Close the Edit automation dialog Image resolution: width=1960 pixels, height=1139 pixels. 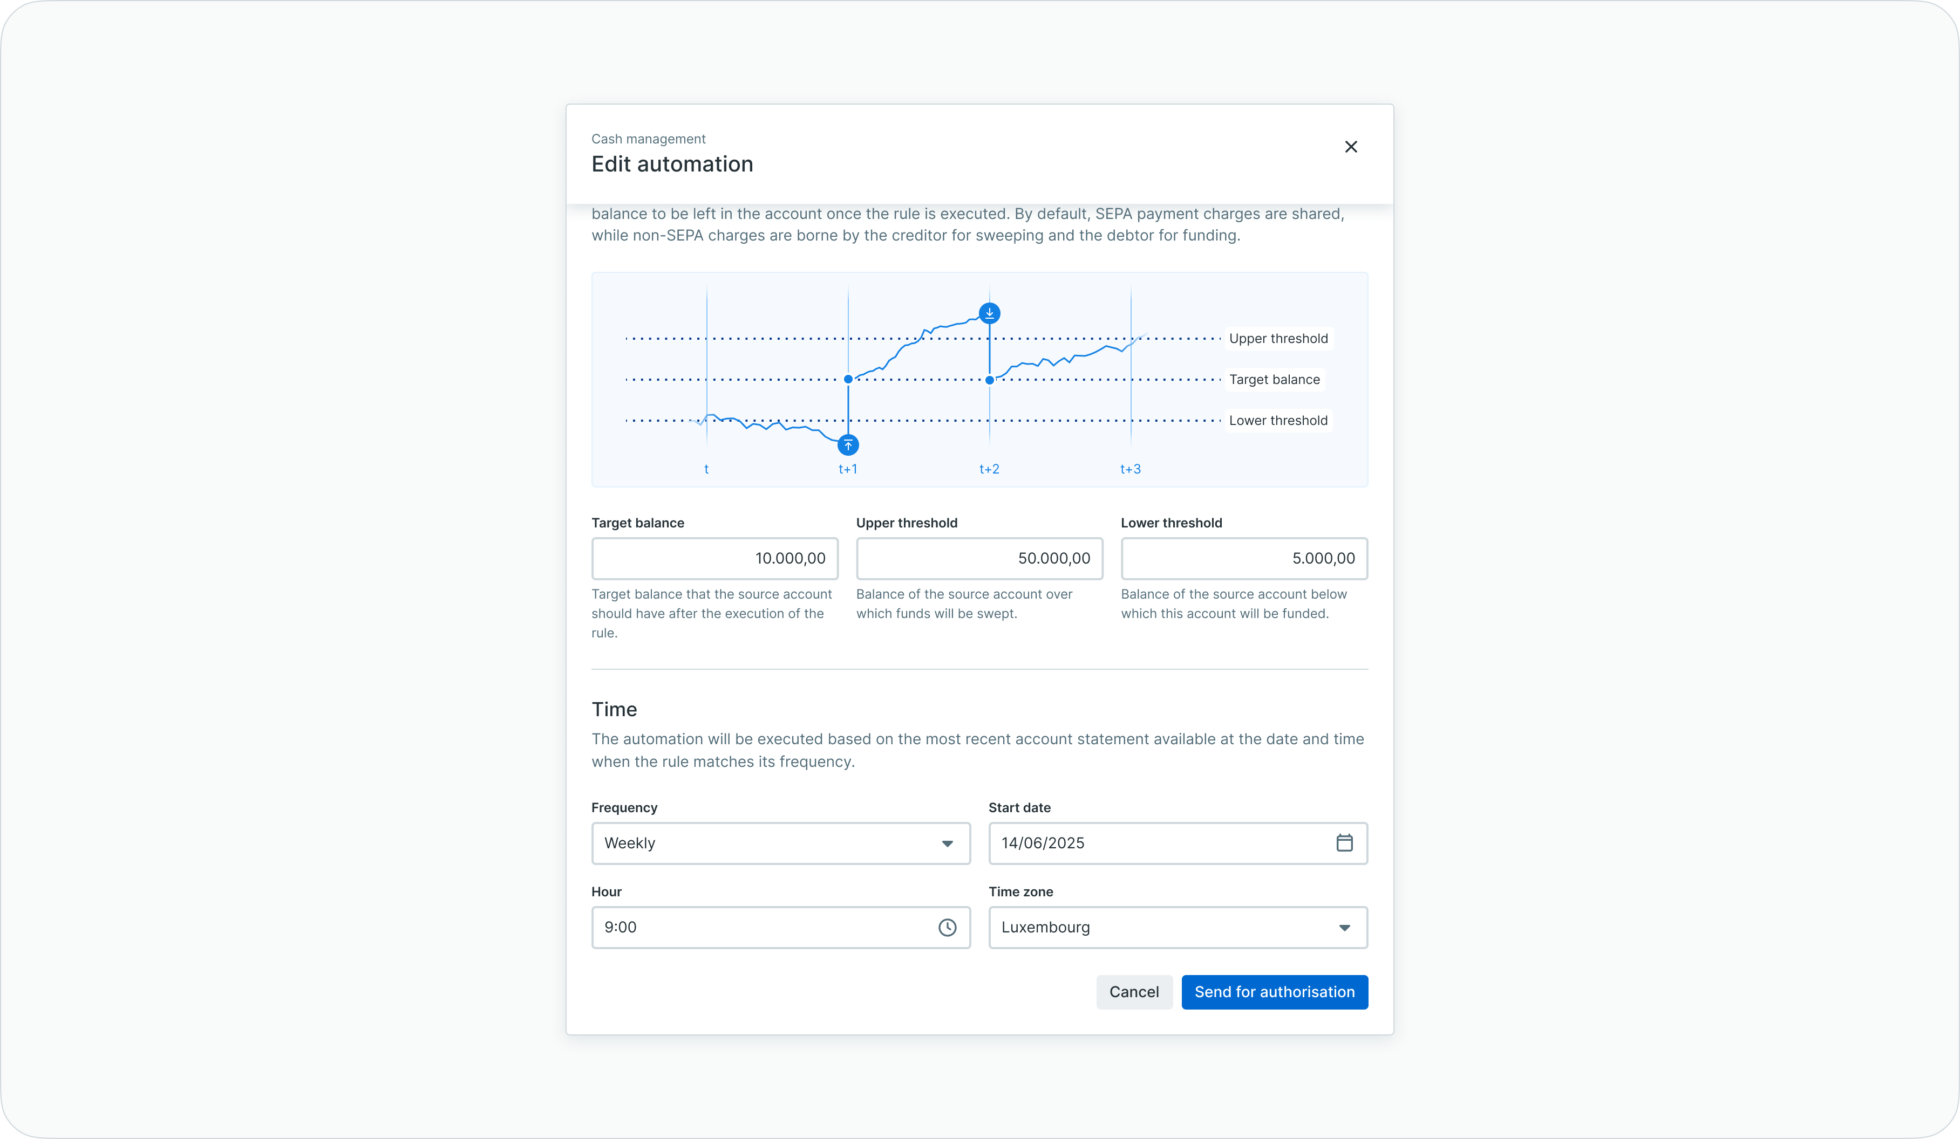(1350, 147)
